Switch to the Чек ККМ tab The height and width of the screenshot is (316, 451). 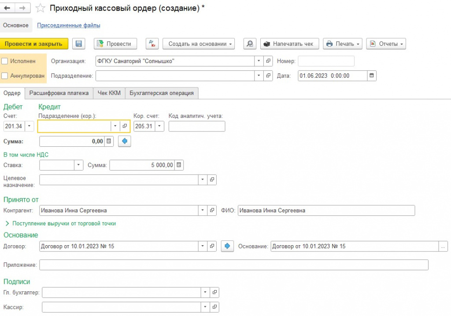pyautogui.click(x=109, y=93)
